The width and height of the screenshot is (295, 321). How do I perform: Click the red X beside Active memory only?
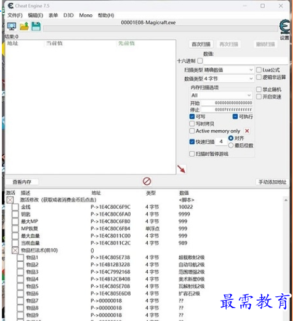pyautogui.click(x=247, y=131)
